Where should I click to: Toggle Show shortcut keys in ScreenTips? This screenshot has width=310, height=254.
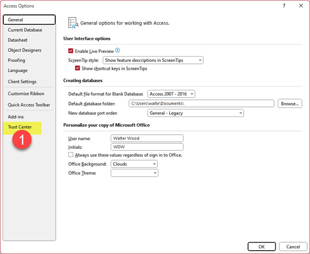[x=77, y=68]
